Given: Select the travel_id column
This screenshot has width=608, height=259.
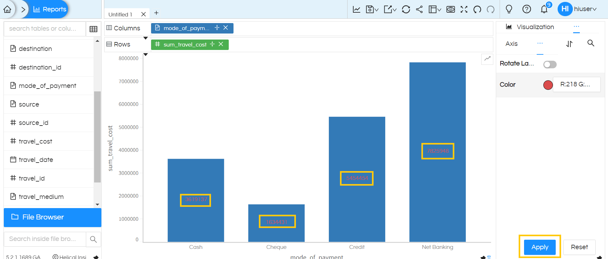Looking at the screenshot, I should [49, 178].
